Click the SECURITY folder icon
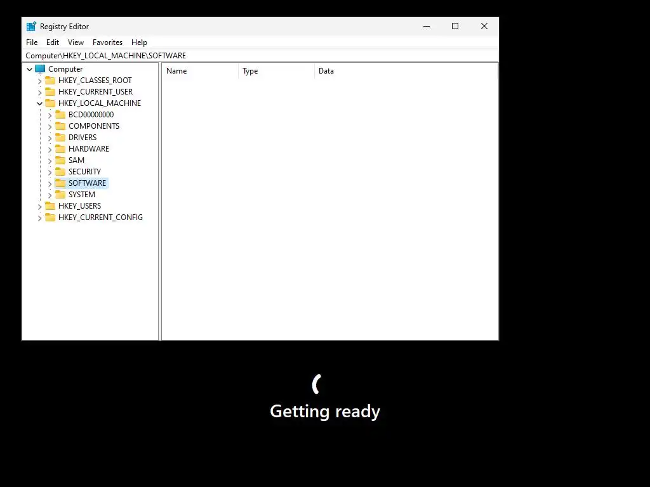The width and height of the screenshot is (650, 487). pos(60,171)
